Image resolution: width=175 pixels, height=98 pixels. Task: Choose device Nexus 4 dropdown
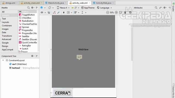pos(63,8)
